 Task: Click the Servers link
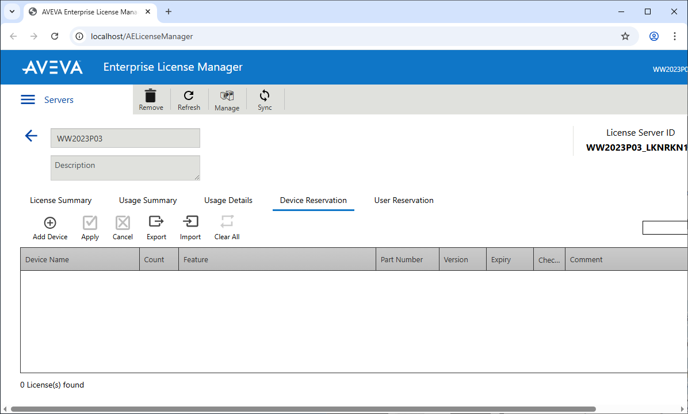point(59,100)
